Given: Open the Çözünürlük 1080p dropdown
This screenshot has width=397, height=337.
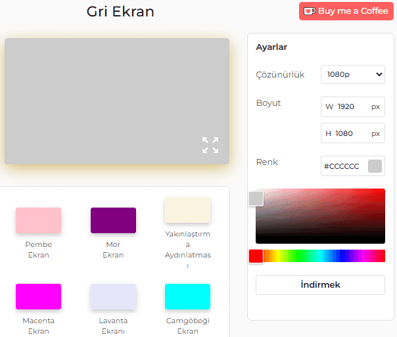Looking at the screenshot, I should 353,75.
